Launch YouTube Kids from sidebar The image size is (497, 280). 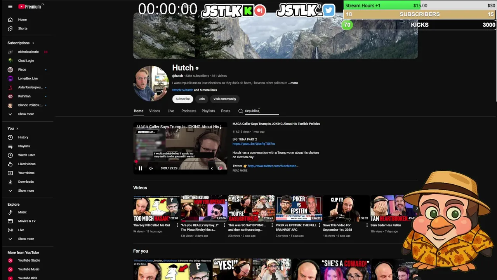coord(27,278)
